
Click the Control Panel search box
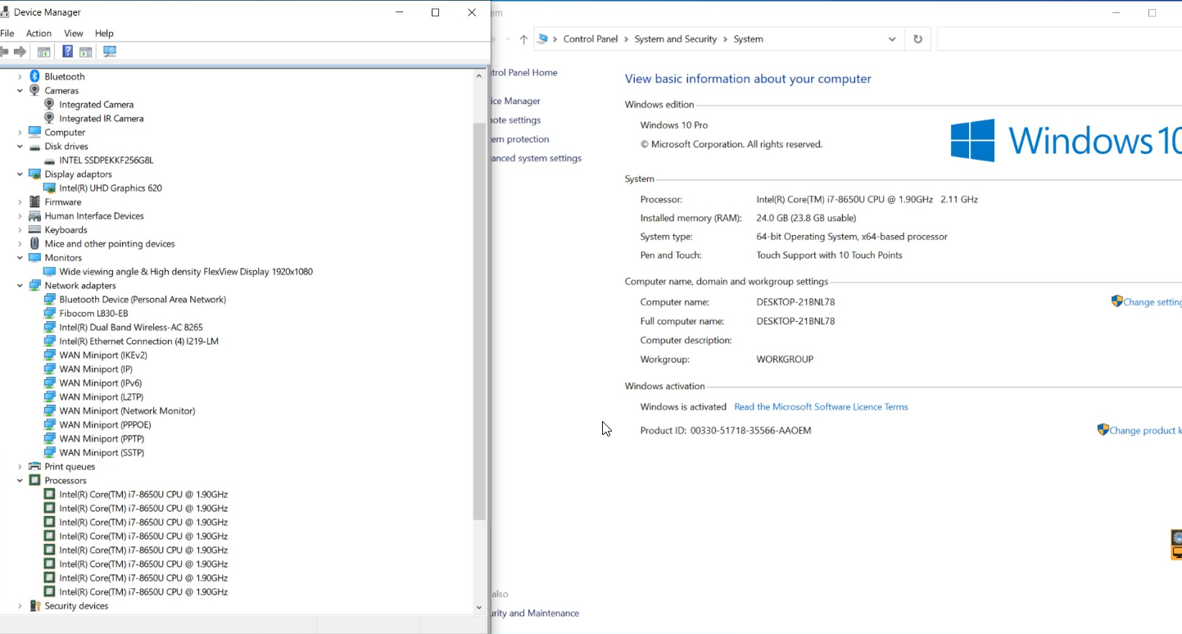point(1059,39)
